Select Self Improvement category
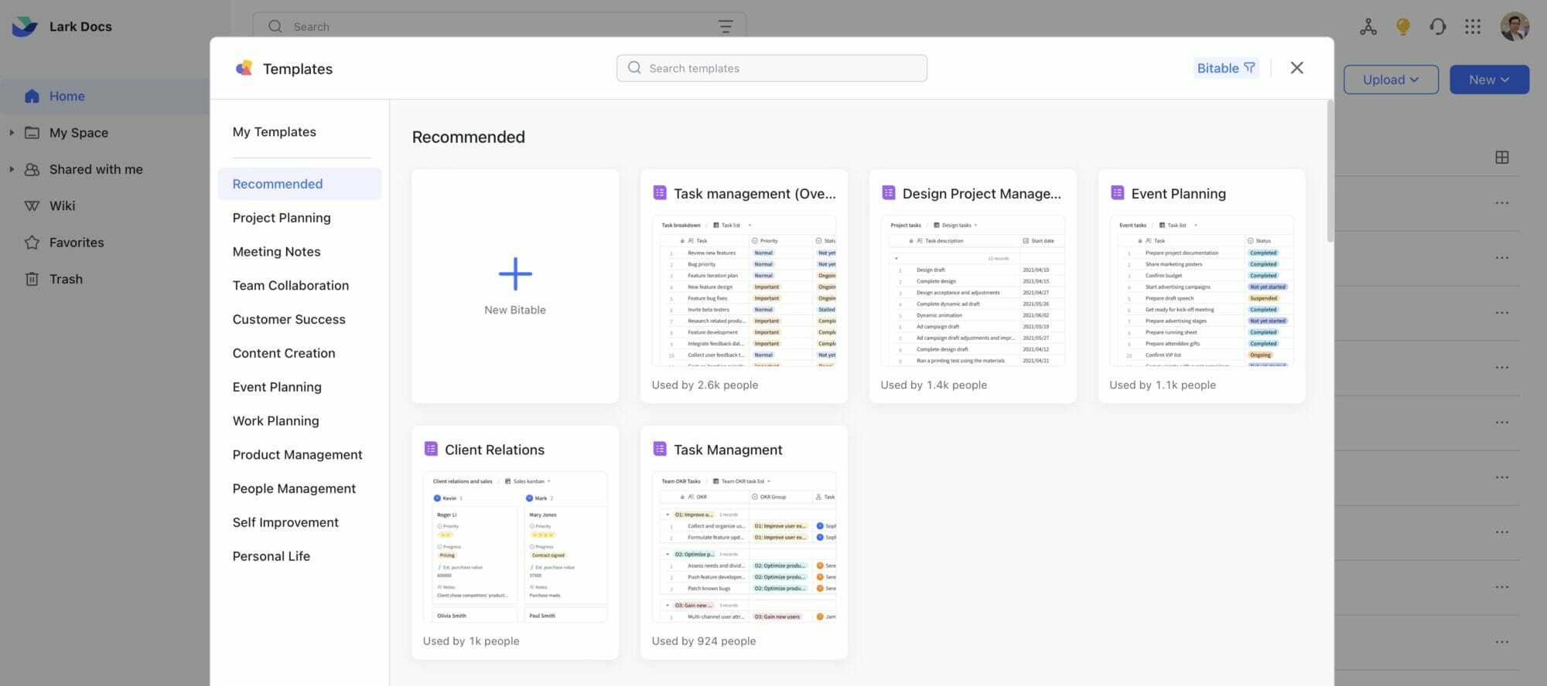The image size is (1547, 686). click(x=285, y=523)
